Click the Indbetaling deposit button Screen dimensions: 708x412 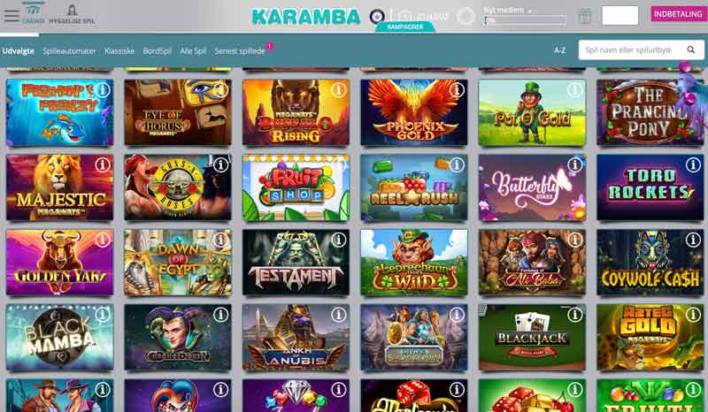pyautogui.click(x=678, y=14)
